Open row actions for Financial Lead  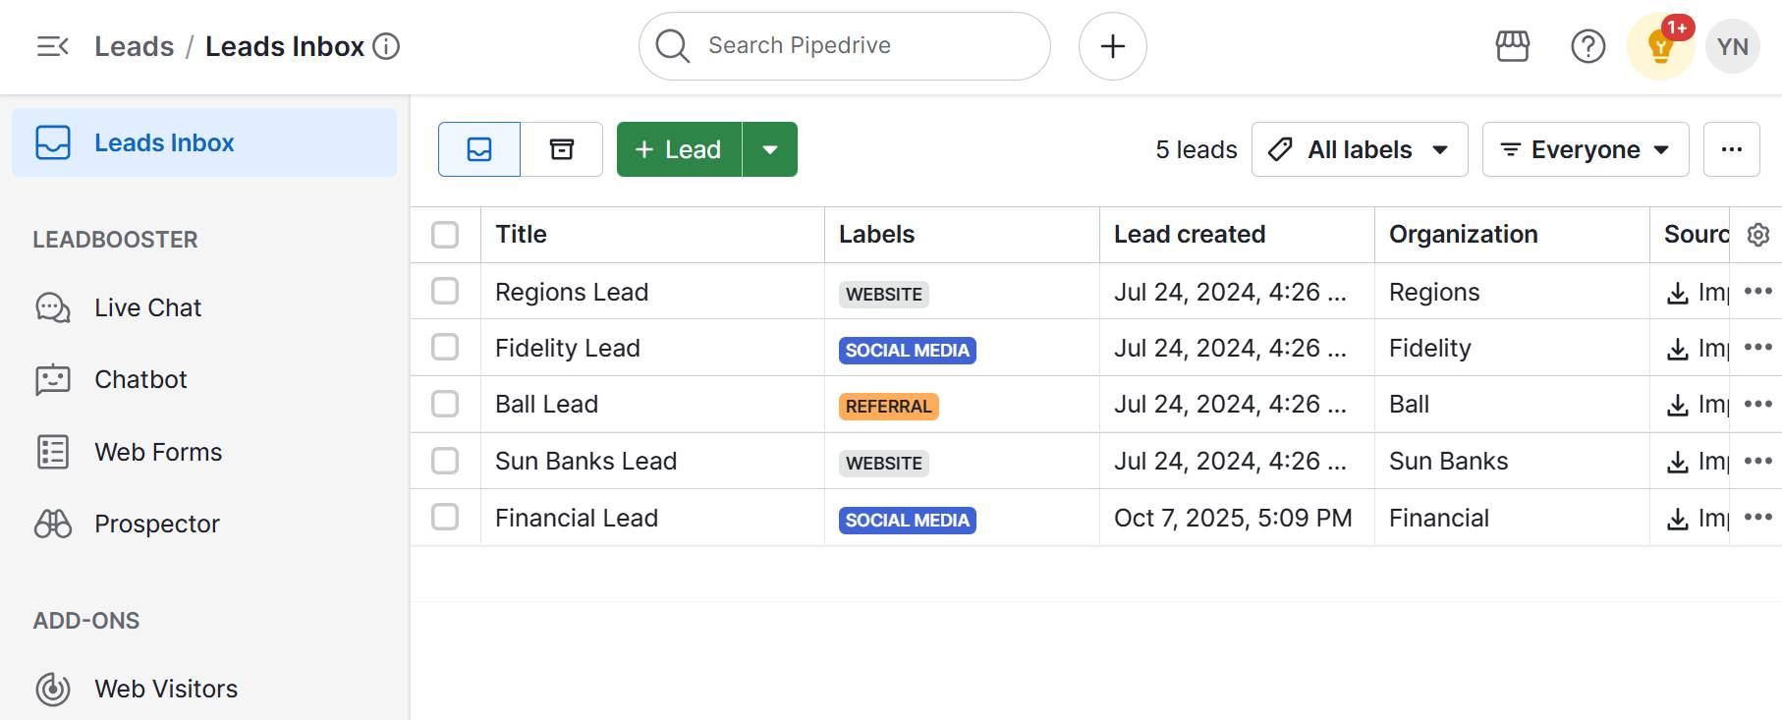(1758, 517)
